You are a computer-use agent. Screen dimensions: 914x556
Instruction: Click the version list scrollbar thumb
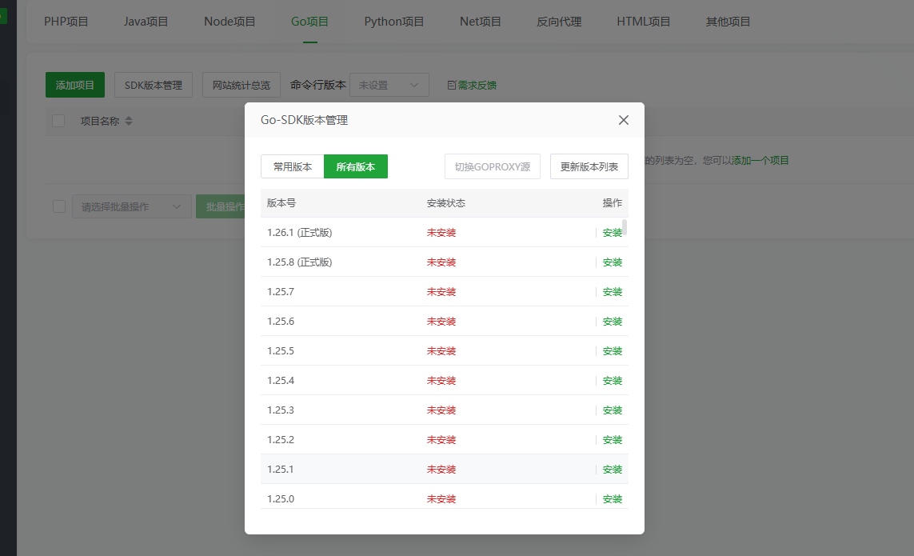pos(625,227)
